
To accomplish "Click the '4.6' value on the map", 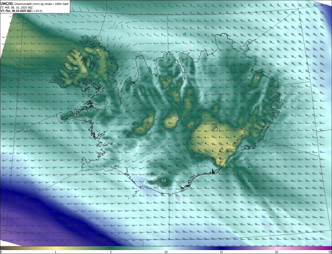I will pos(164,181).
